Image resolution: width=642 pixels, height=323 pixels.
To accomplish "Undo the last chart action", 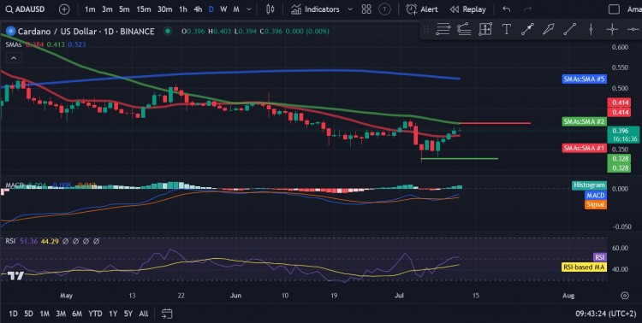I will pos(507,9).
